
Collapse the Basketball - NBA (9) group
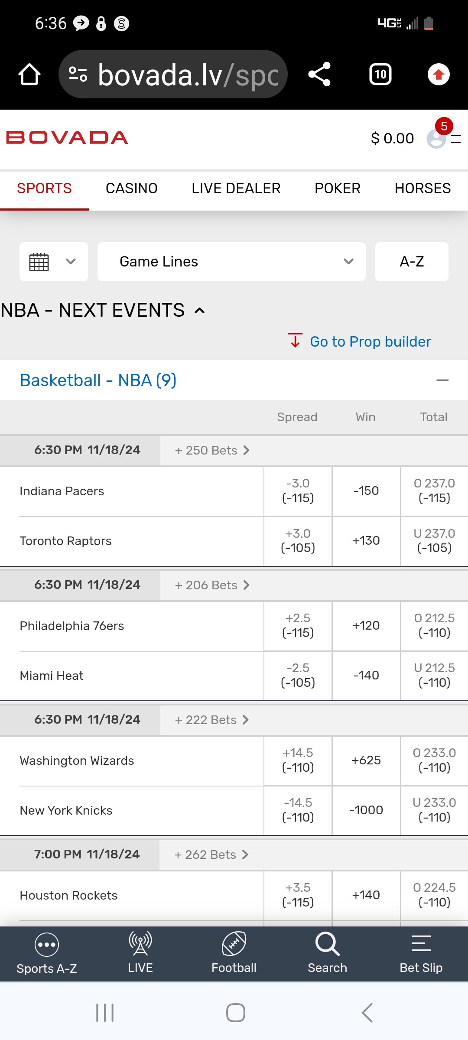pos(442,380)
